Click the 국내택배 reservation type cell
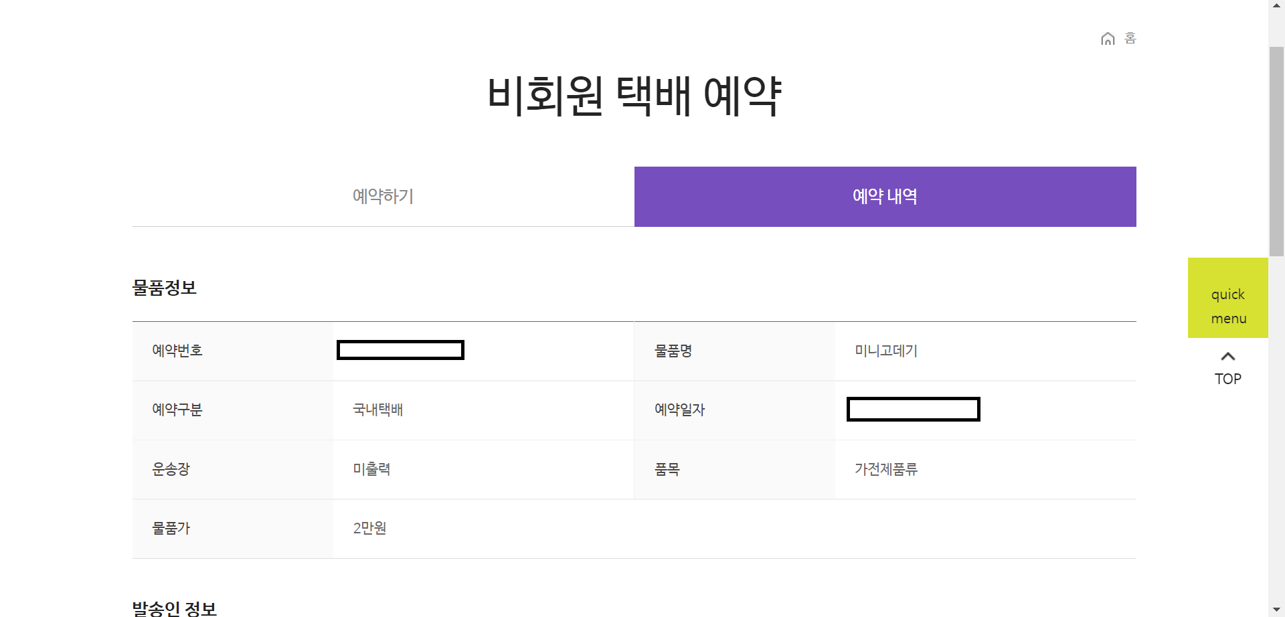 point(378,410)
